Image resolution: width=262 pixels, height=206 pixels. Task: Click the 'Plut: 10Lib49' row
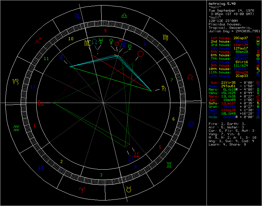point(234,114)
